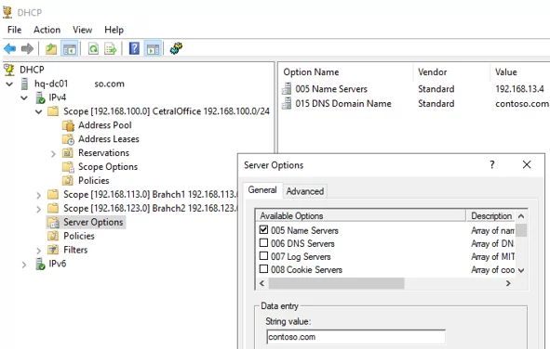Collapse the hq-dc01 server node
Image resolution: width=550 pixels, height=349 pixels.
coord(9,84)
